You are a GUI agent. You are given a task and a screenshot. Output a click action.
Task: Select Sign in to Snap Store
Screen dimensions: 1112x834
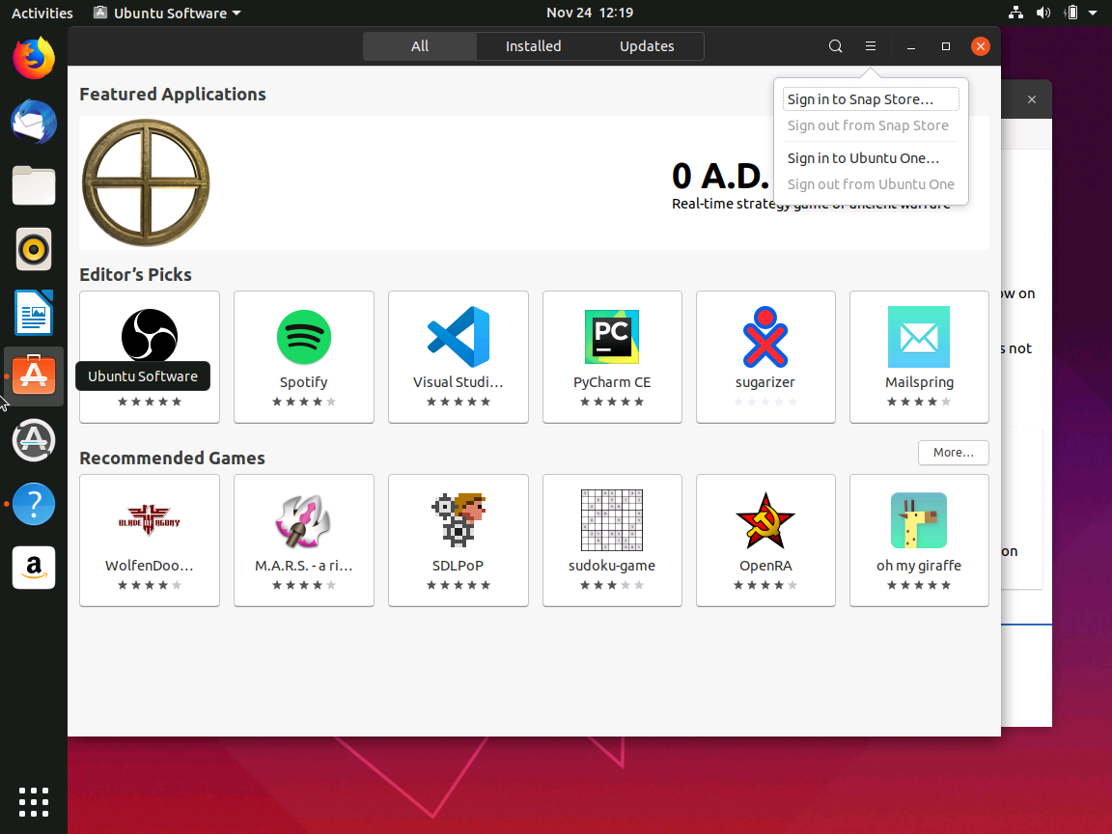(x=871, y=99)
